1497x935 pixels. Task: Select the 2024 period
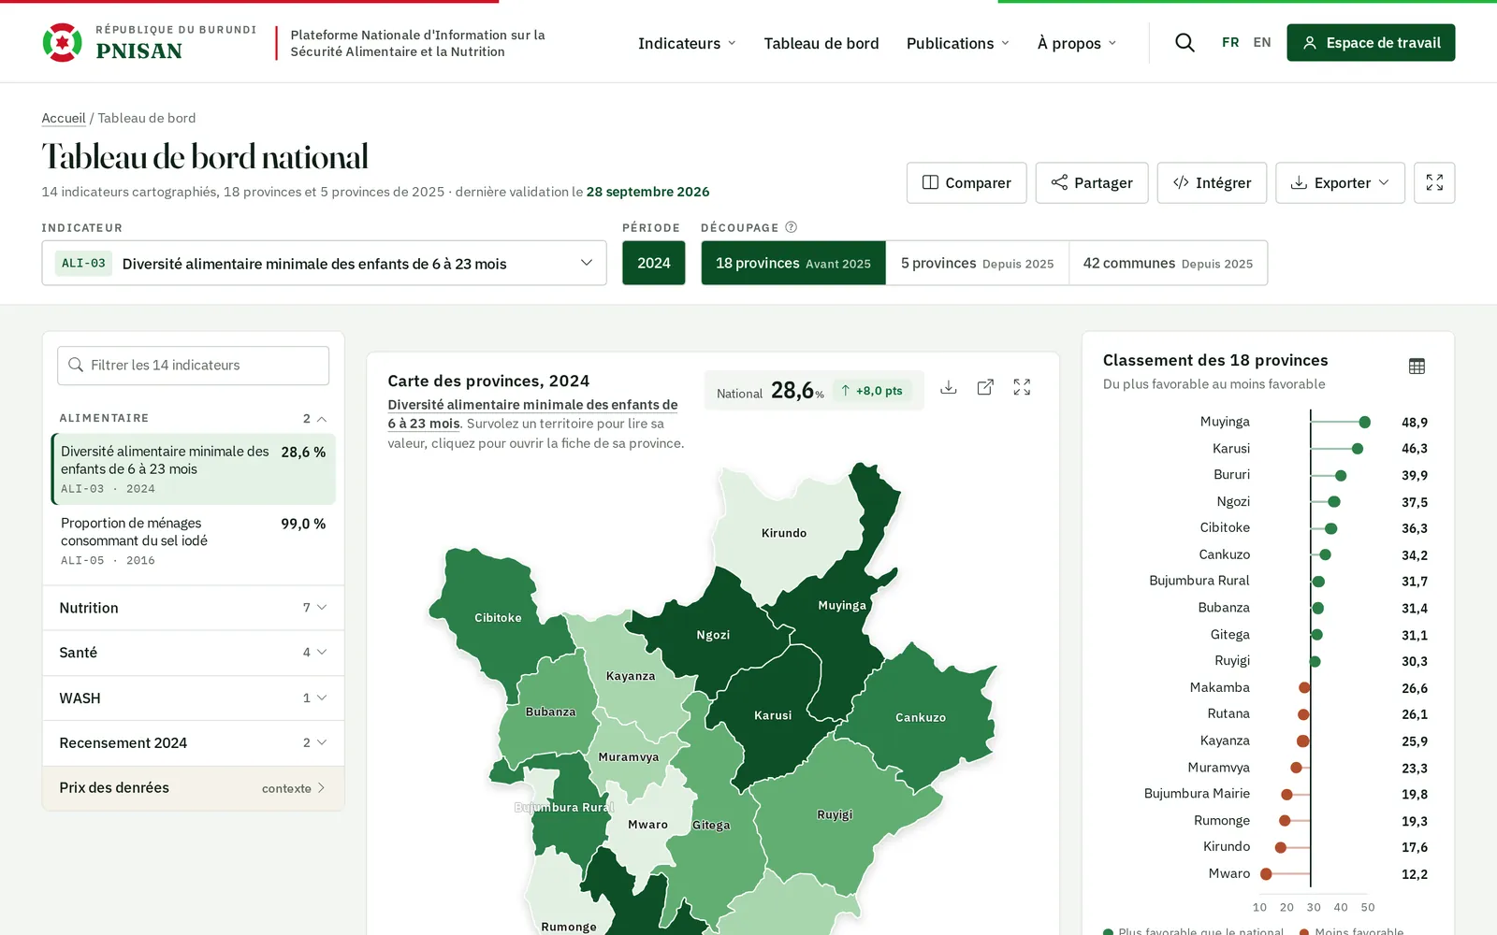(x=654, y=263)
